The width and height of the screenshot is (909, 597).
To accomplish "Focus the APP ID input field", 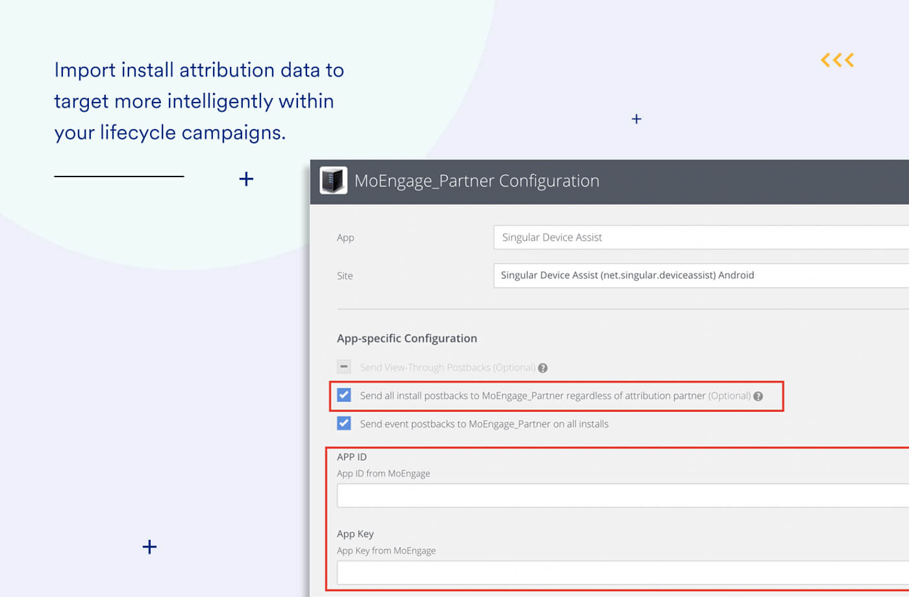I will click(x=623, y=495).
